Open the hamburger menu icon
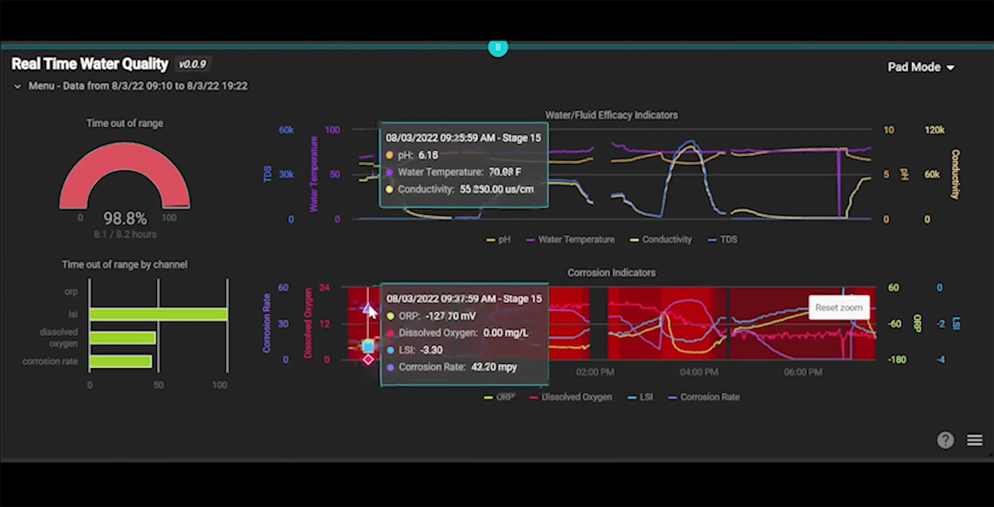The height and width of the screenshot is (507, 994). click(x=975, y=440)
